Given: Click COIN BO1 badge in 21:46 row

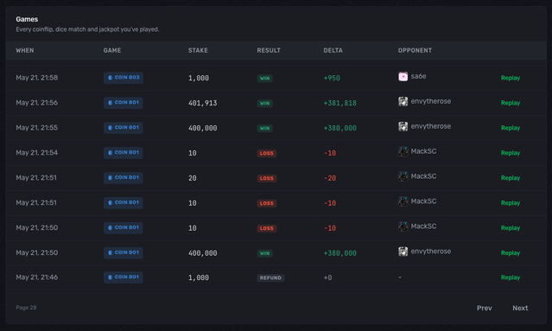Looking at the screenshot, I should (124, 277).
